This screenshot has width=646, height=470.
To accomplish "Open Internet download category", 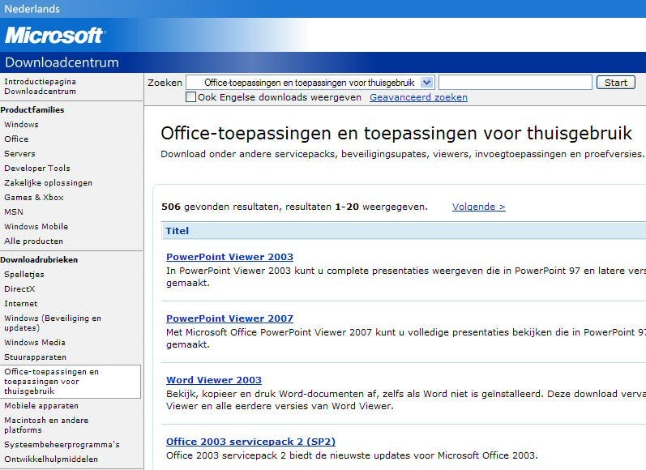I will pyautogui.click(x=20, y=304).
